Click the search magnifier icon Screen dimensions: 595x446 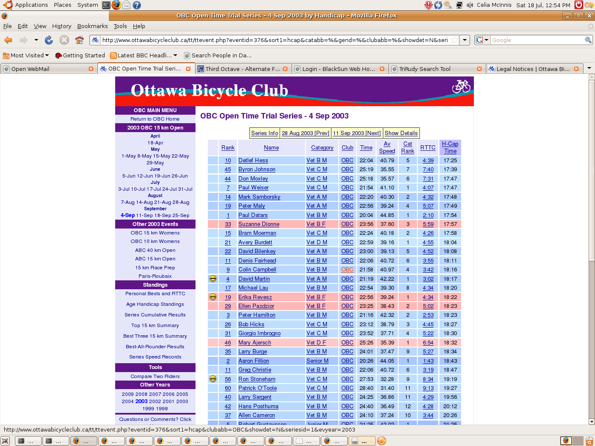click(588, 40)
